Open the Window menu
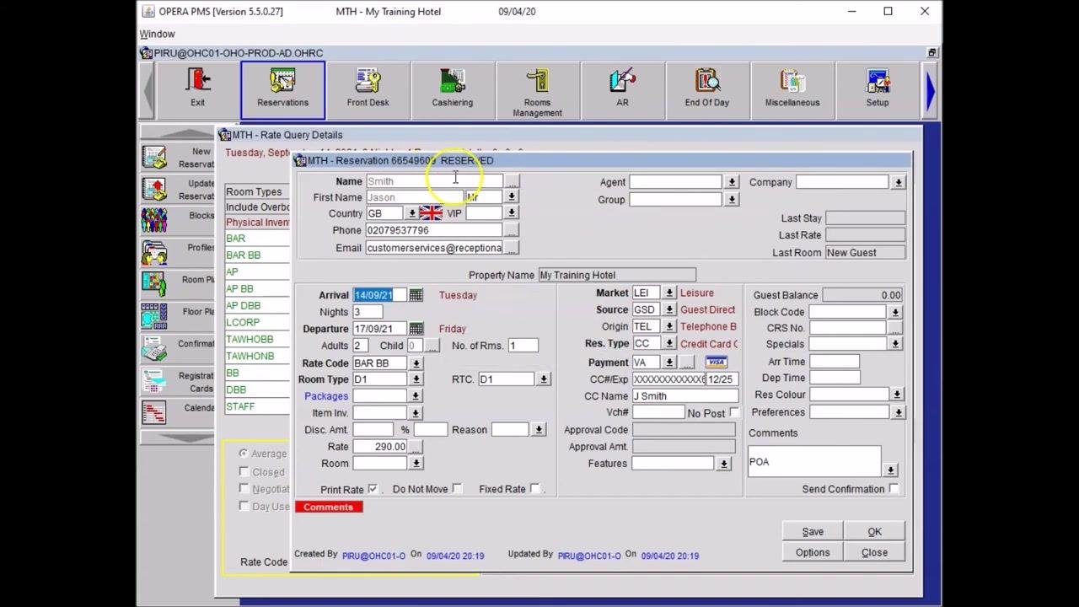1079x607 pixels. tap(158, 34)
